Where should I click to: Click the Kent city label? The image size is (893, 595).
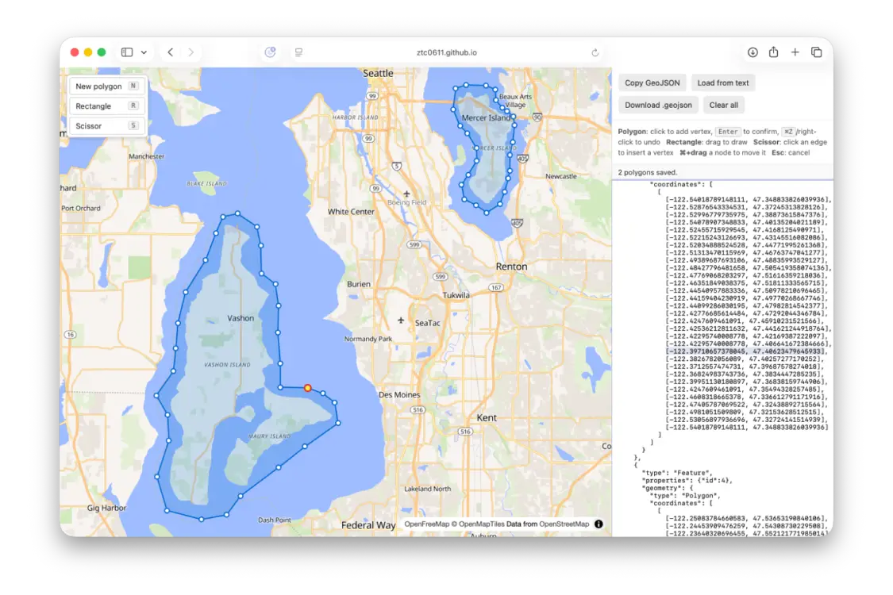(487, 418)
